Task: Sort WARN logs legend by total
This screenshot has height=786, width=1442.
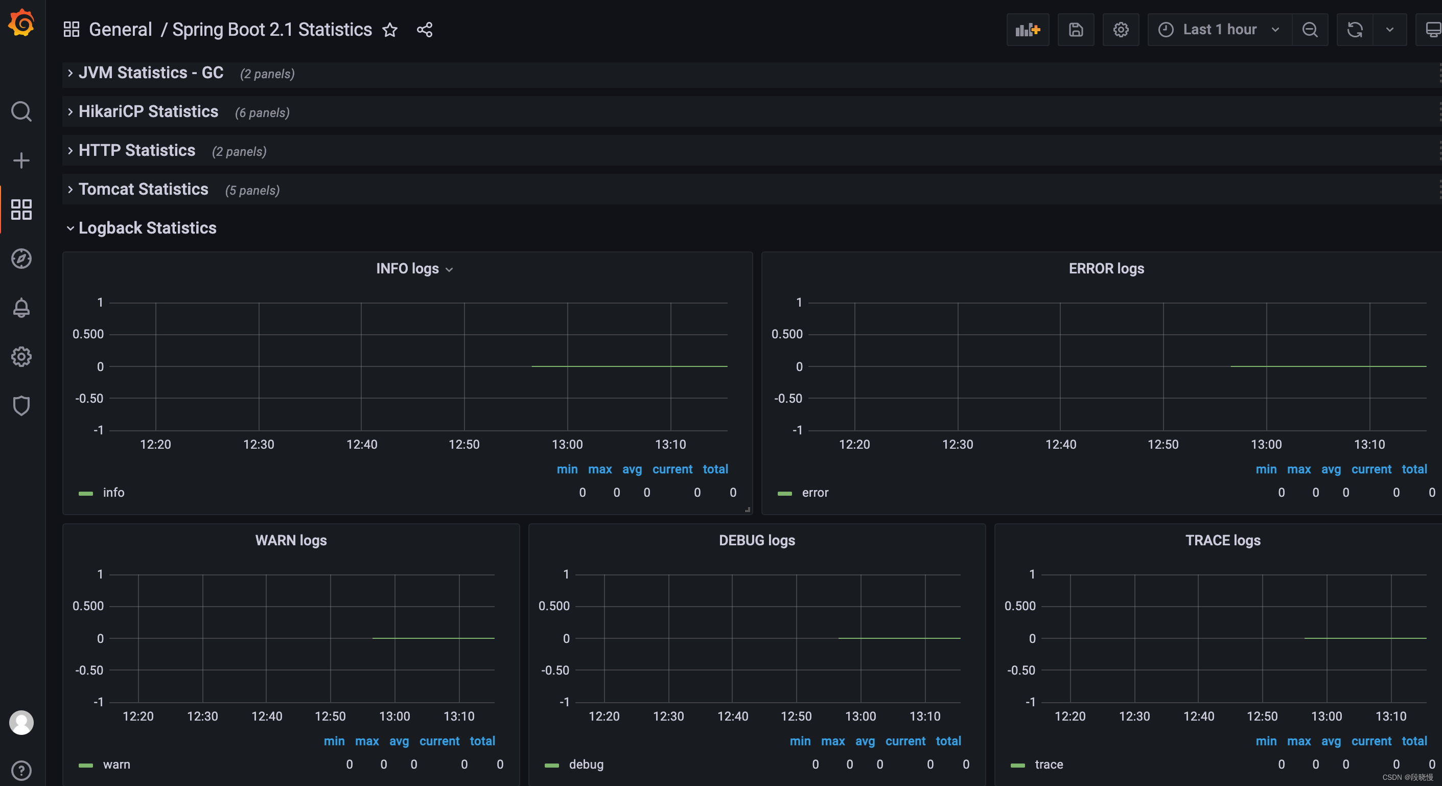Action: click(x=482, y=741)
